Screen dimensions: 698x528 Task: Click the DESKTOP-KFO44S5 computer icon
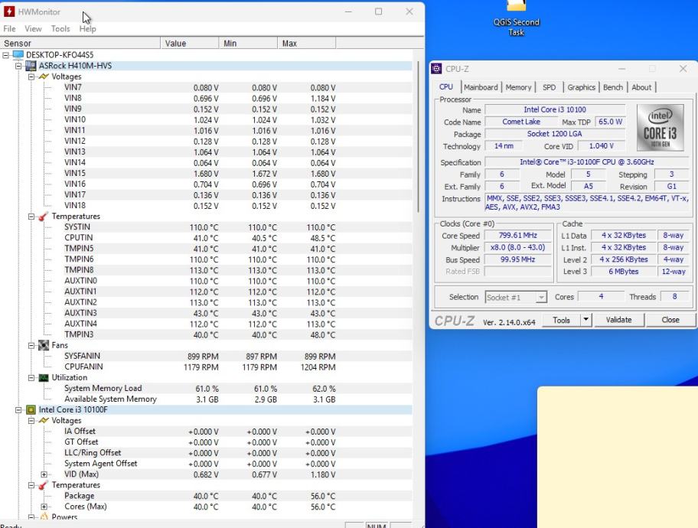pyautogui.click(x=18, y=55)
